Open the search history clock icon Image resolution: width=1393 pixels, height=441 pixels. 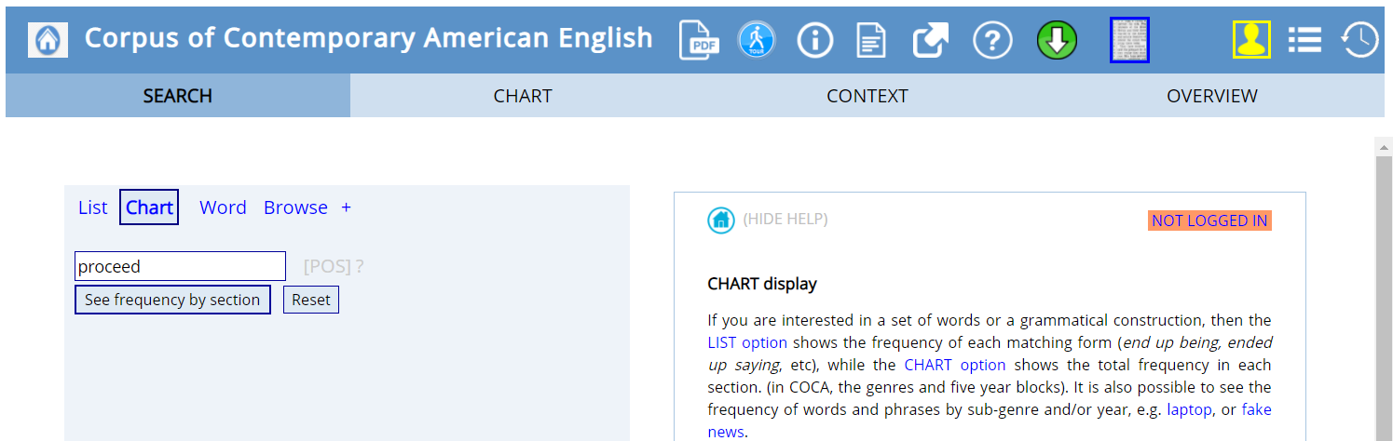click(1359, 40)
